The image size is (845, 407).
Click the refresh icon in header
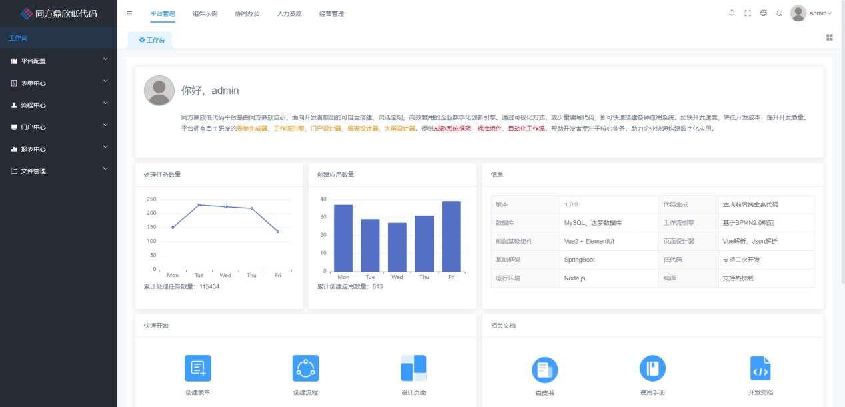[779, 13]
